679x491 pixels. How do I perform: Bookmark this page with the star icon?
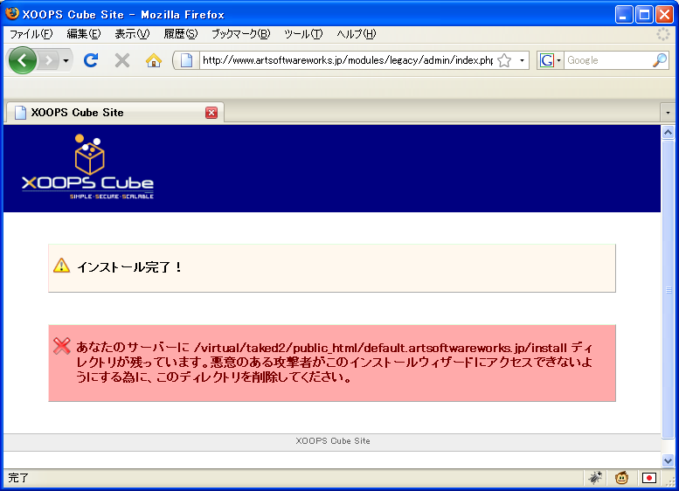pos(504,60)
